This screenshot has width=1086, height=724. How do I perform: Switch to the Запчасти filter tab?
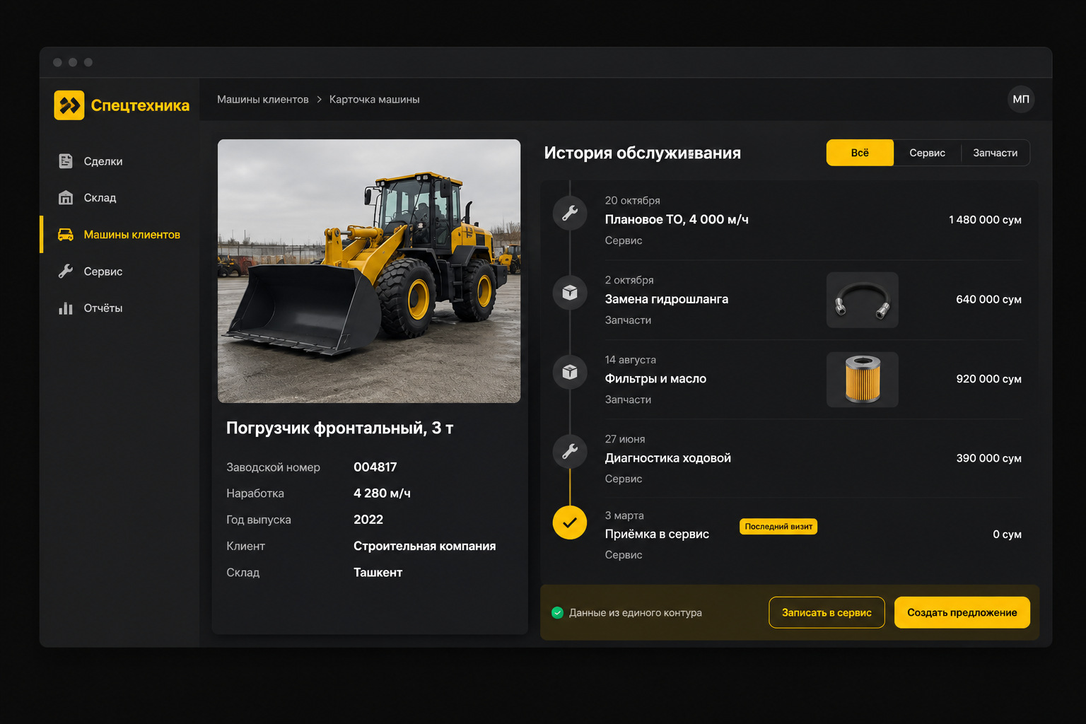coord(995,153)
